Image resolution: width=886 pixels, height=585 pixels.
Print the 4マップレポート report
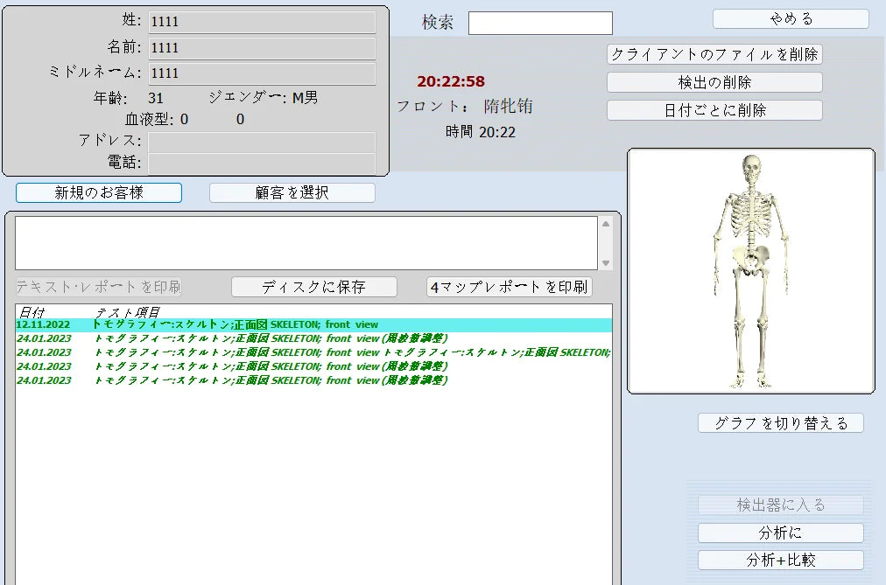[x=510, y=287]
